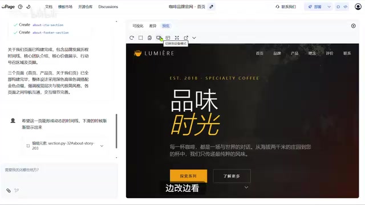The width and height of the screenshot is (365, 205).
Task: Click the 咖啡品牌官网 - 首页 project title
Action: click(187, 7)
